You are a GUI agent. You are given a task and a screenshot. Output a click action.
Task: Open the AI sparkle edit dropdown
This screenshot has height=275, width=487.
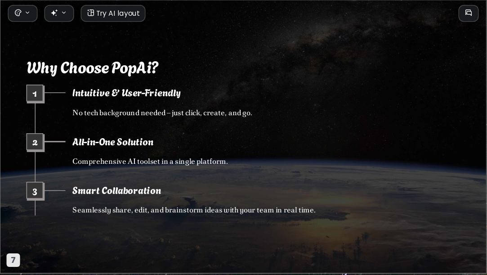click(x=59, y=14)
